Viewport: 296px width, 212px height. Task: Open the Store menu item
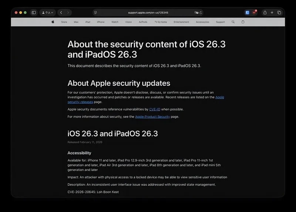pyautogui.click(x=64, y=22)
